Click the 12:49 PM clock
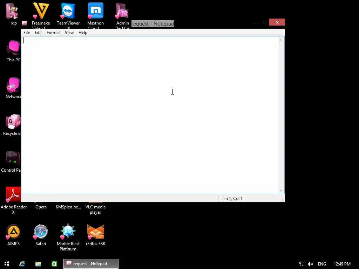 342,264
